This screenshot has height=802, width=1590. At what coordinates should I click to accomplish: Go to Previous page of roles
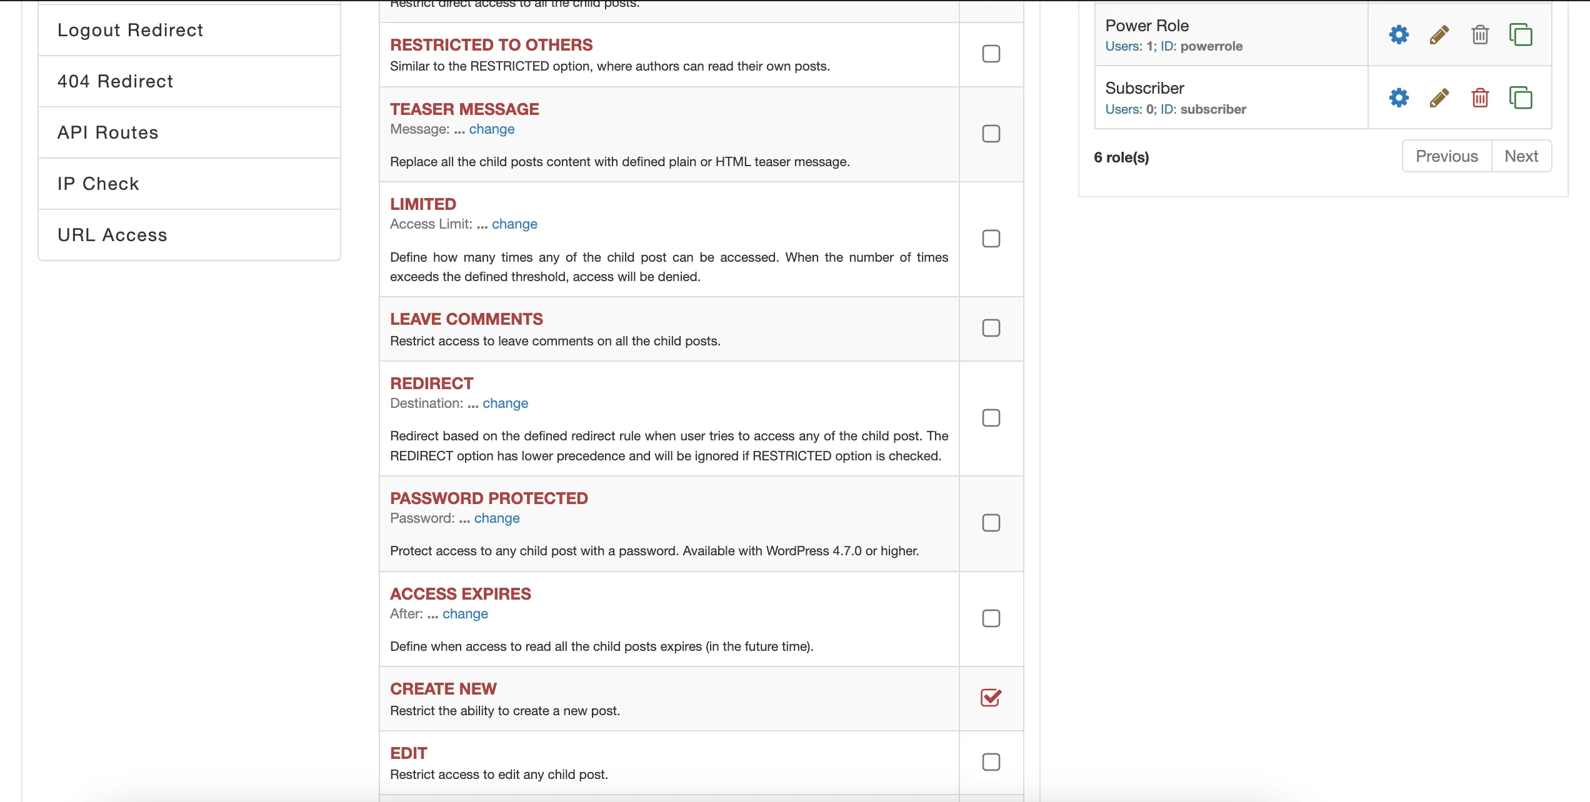click(x=1447, y=156)
